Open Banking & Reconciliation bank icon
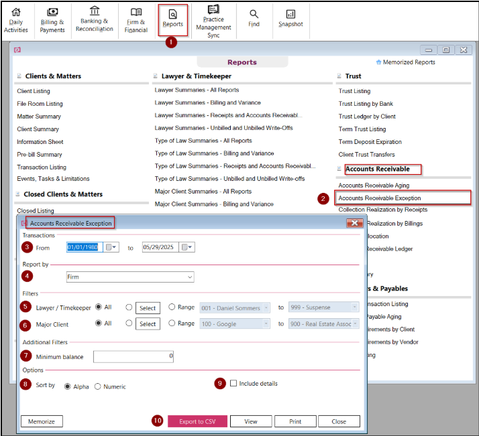Screen dimensions: 479x436 pos(95,11)
